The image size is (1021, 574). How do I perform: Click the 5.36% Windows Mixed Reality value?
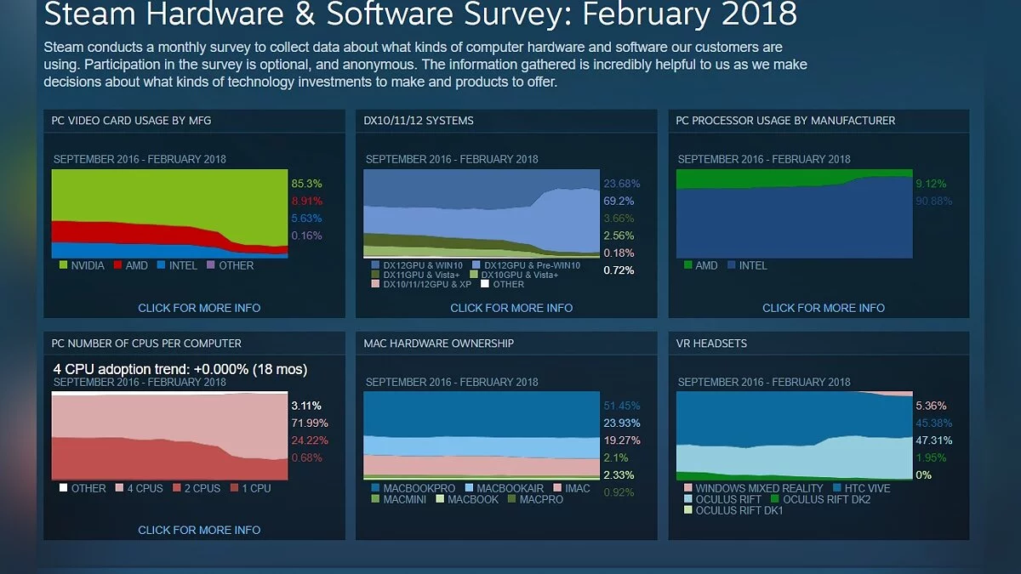coord(931,406)
